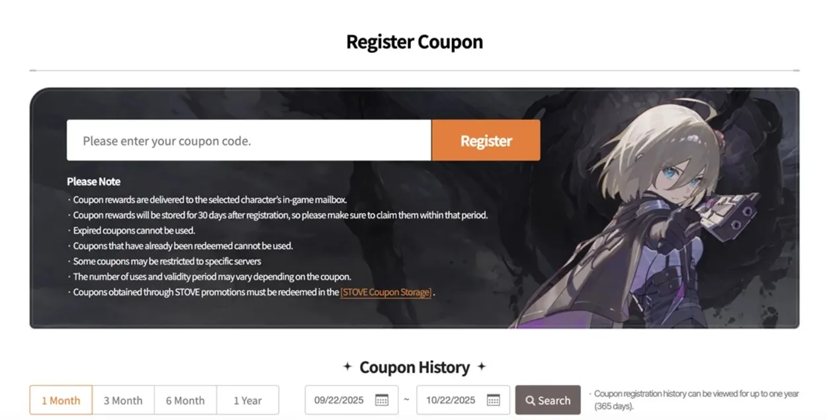
Task: Click the sparkle icon right of Coupon History
Action: point(482,367)
